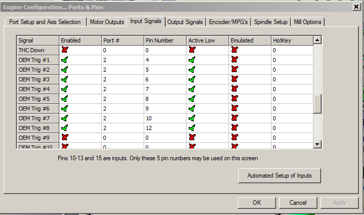The height and width of the screenshot is (215, 364).
Task: Click the table scrollbar thumb
Action: tap(317, 104)
